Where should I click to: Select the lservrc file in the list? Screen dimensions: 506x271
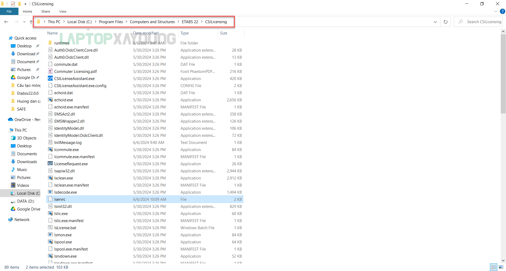pyautogui.click(x=60, y=199)
